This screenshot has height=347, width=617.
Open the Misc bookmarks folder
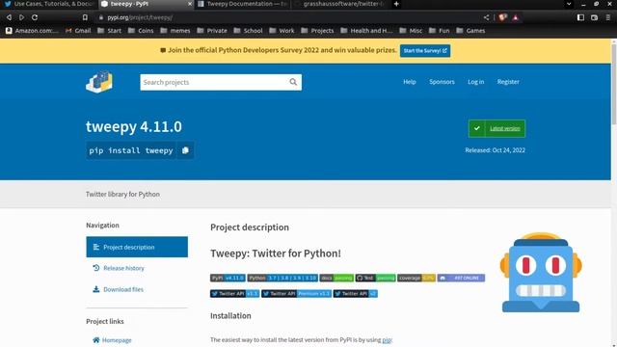click(x=411, y=31)
